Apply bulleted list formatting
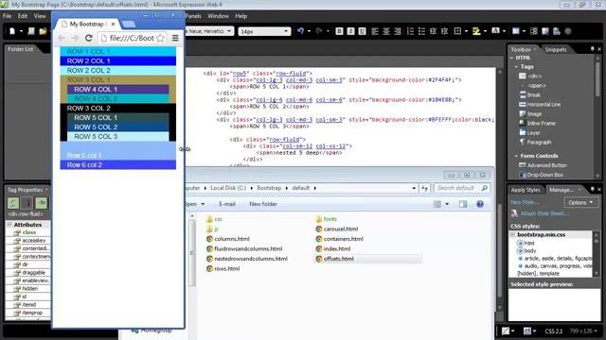 pos(421,31)
